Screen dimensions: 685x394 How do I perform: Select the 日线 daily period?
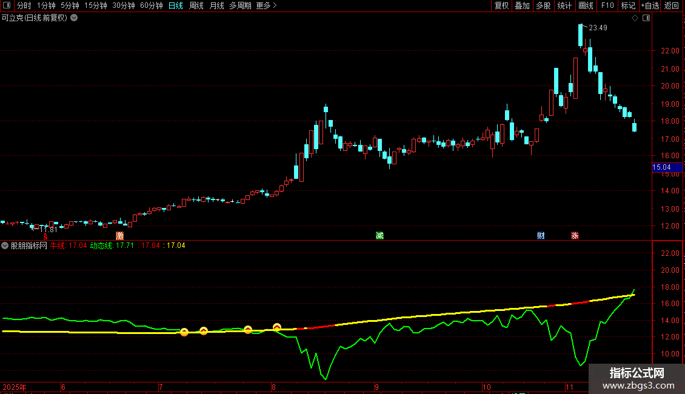point(176,5)
